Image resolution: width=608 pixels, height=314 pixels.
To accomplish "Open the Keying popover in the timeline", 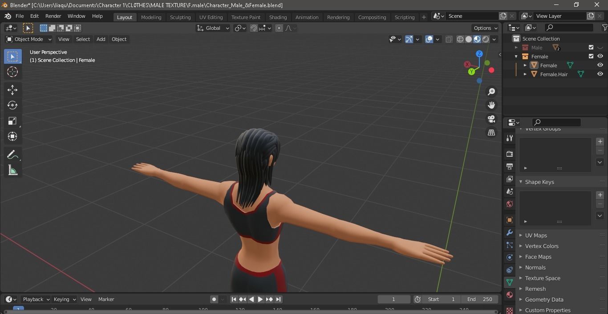I will coord(65,299).
